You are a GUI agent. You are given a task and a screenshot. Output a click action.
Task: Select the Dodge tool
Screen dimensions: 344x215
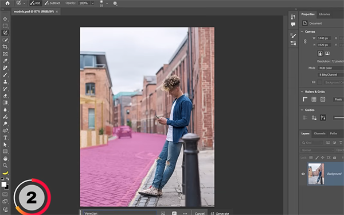[5, 124]
